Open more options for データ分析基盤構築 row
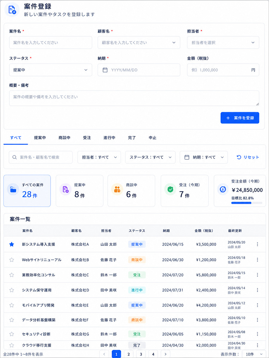 [x=257, y=320]
